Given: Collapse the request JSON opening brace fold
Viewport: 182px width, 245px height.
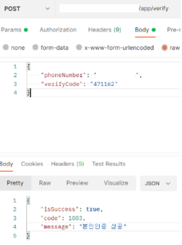Looking at the screenshot, I should (x=28, y=66).
